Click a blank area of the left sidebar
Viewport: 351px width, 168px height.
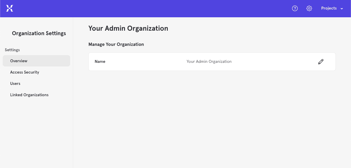[36, 134]
